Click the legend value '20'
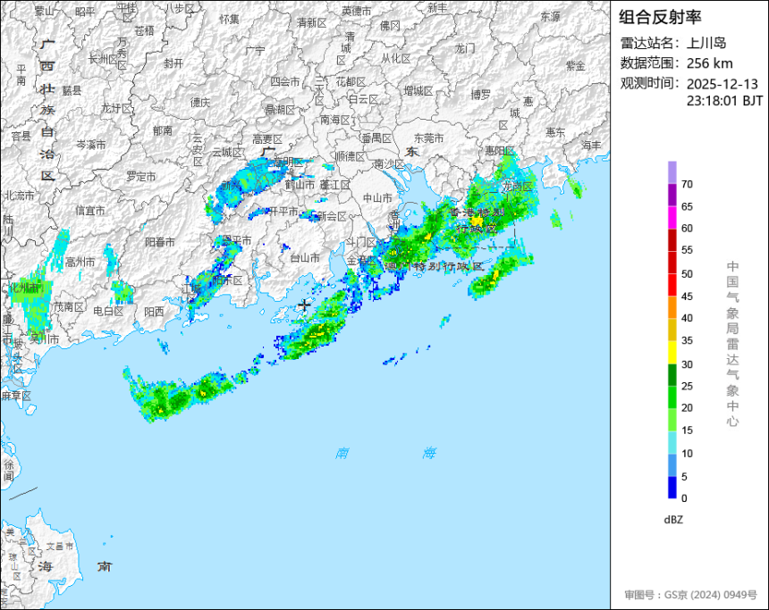The width and height of the screenshot is (769, 610). [687, 407]
